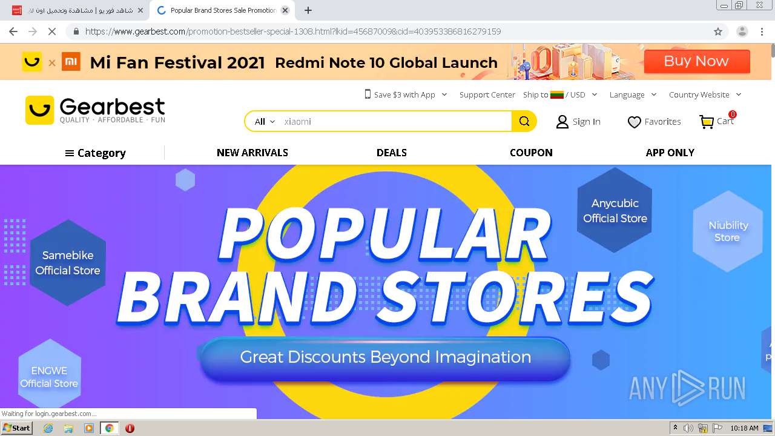Close the Arabic-titled first tab
Image resolution: width=775 pixels, height=436 pixels.
point(140,10)
